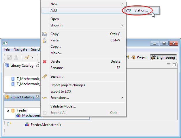The height and width of the screenshot is (138, 181).
Task: Choose Station... from the Add submenu
Action: [142, 10]
